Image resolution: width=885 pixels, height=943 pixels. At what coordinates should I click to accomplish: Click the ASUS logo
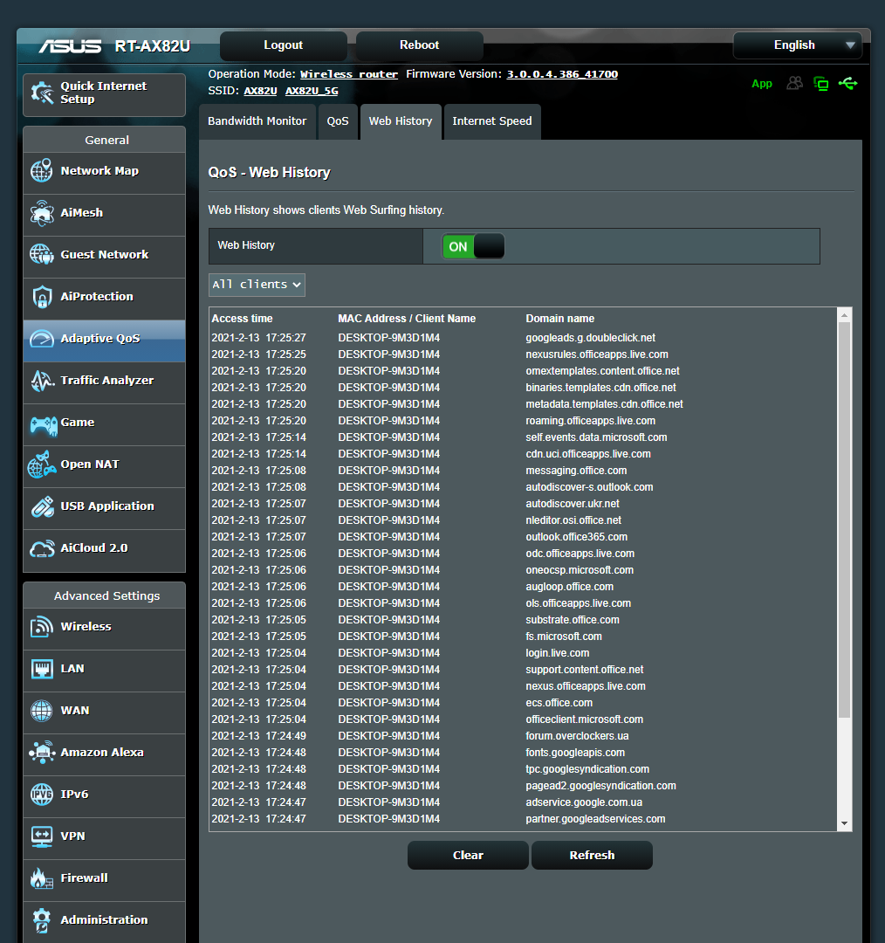tap(70, 45)
